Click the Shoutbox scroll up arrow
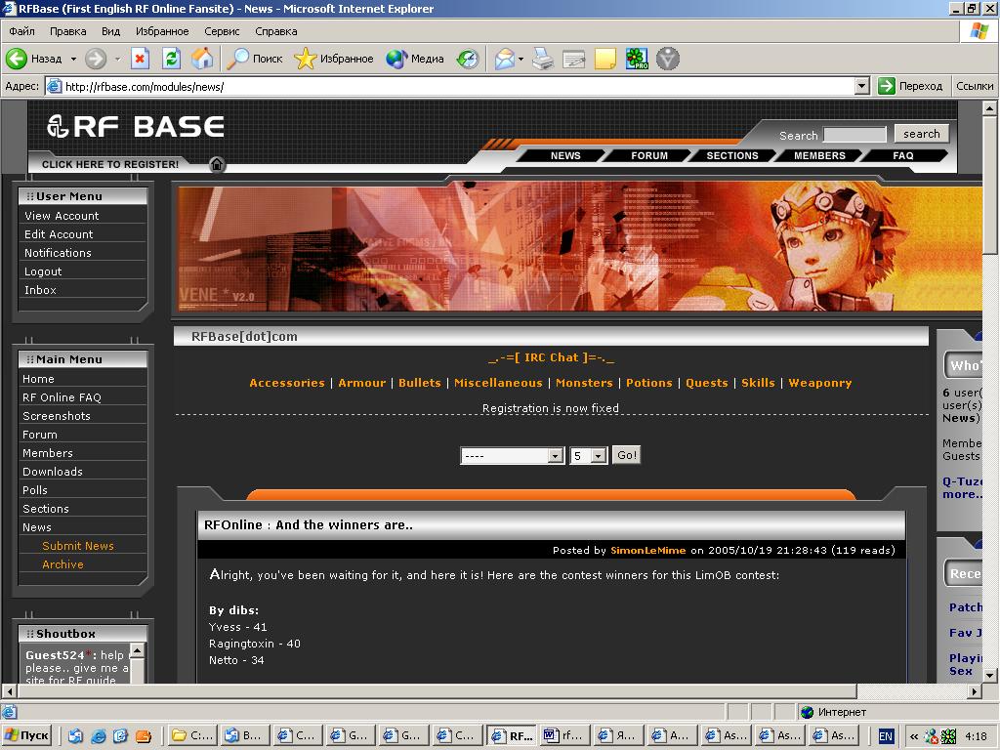1000x750 pixels. click(137, 651)
